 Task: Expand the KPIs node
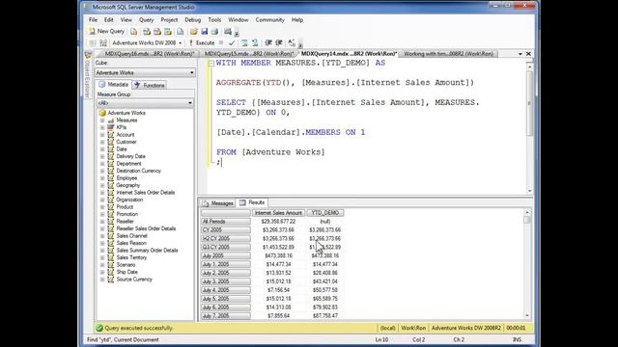click(x=102, y=127)
